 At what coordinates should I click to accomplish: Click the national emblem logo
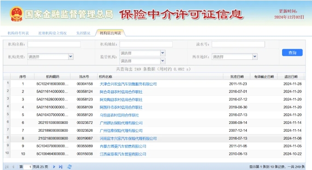17,14
